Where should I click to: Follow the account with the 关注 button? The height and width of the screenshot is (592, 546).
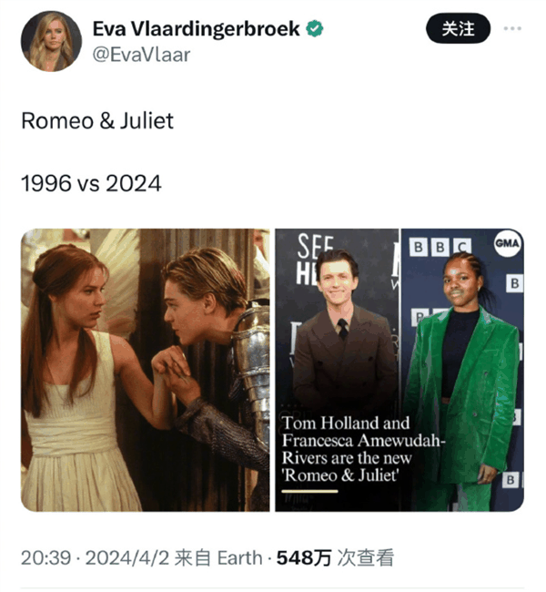458,28
